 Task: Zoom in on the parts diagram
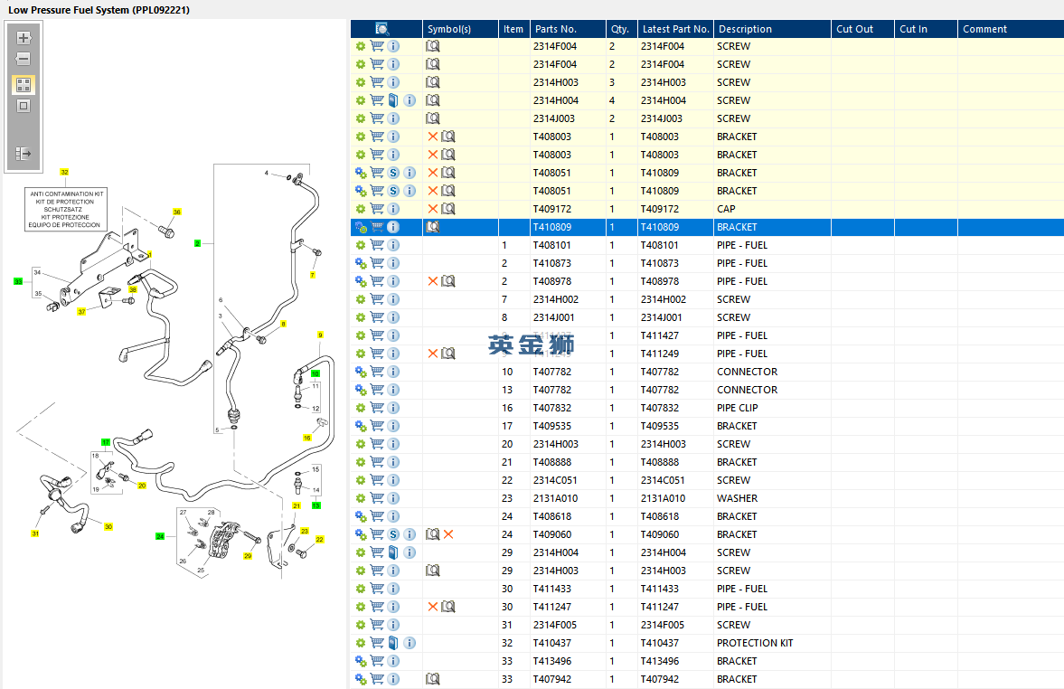pyautogui.click(x=24, y=38)
